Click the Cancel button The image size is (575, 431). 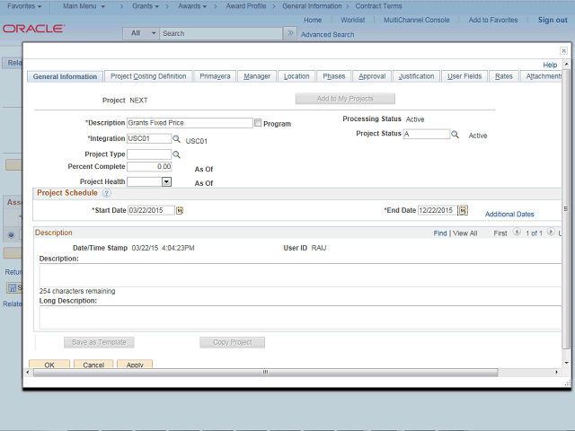93,365
